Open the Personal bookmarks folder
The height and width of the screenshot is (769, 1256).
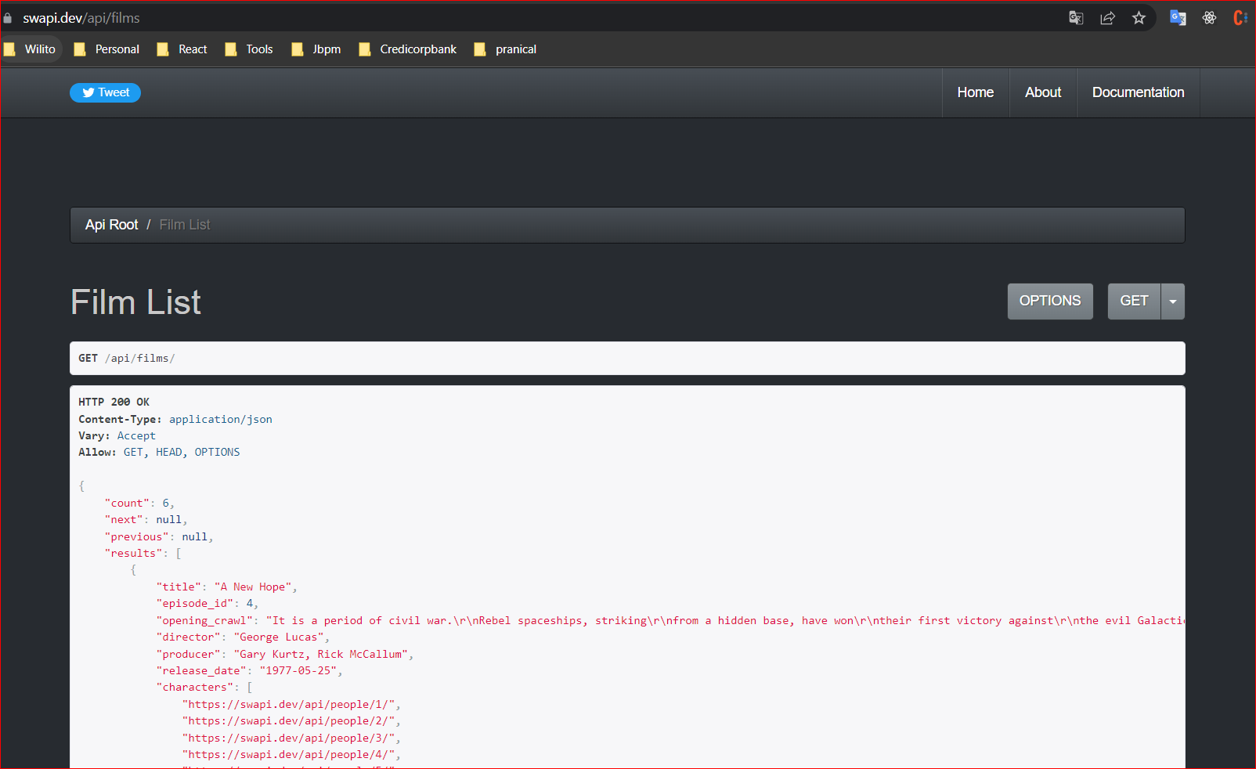tap(106, 49)
